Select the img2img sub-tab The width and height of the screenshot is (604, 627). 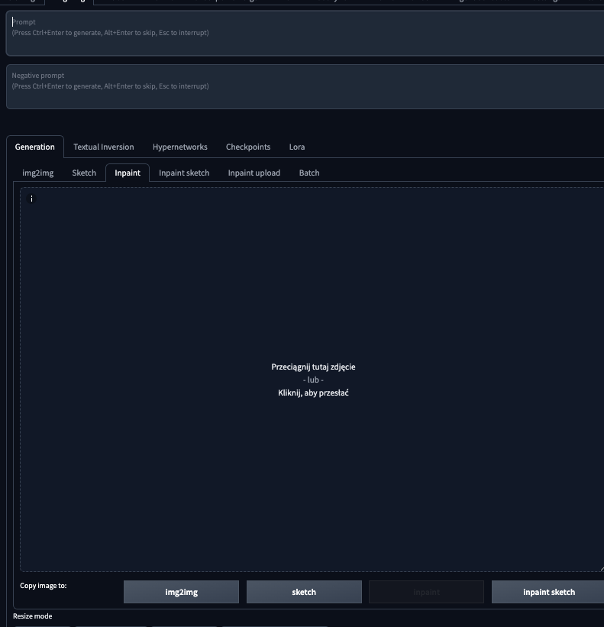[x=37, y=173]
